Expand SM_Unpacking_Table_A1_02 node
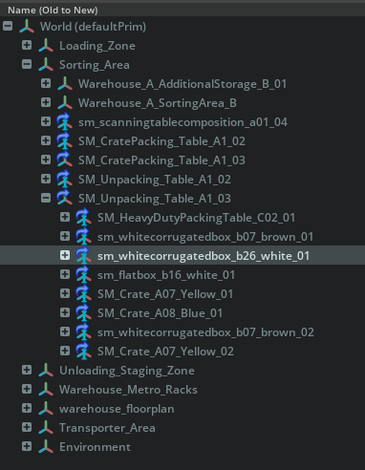Screen dimensions: 365x470 coord(46,179)
